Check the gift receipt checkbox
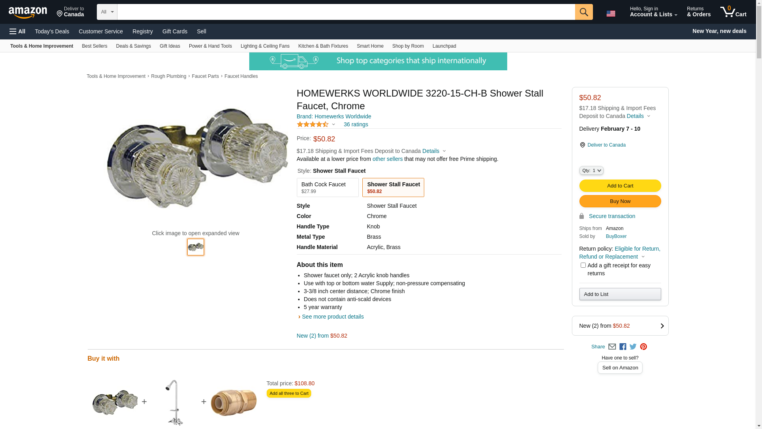Image resolution: width=762 pixels, height=429 pixels. [583, 265]
